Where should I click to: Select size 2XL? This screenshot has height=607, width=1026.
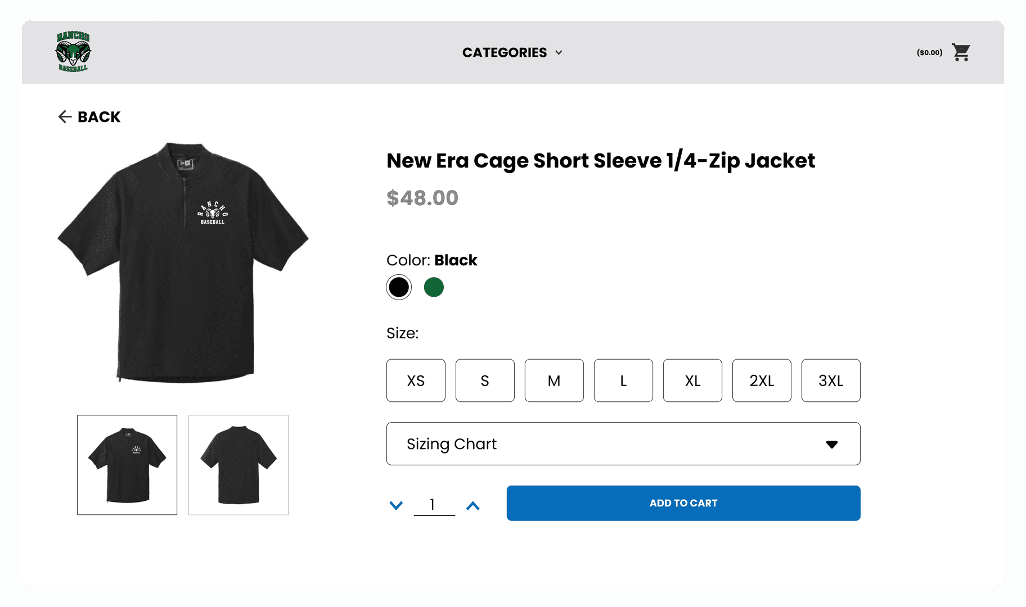[762, 380]
